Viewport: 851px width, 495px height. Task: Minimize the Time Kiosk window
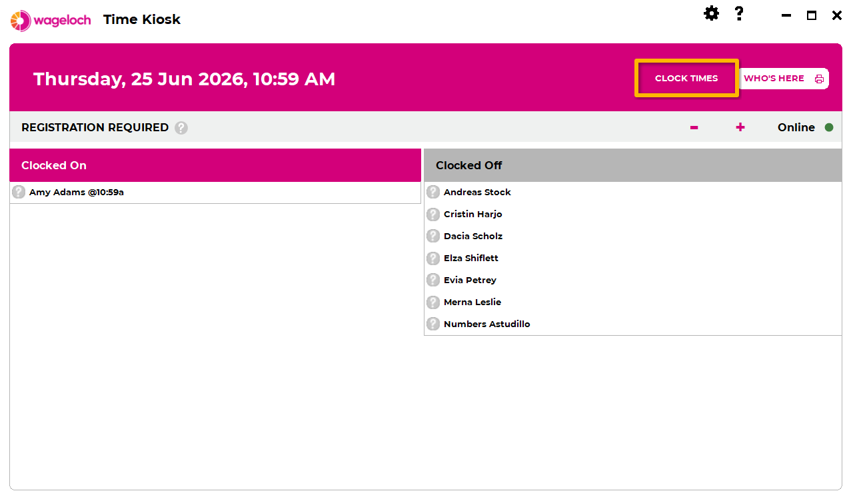[x=786, y=15]
